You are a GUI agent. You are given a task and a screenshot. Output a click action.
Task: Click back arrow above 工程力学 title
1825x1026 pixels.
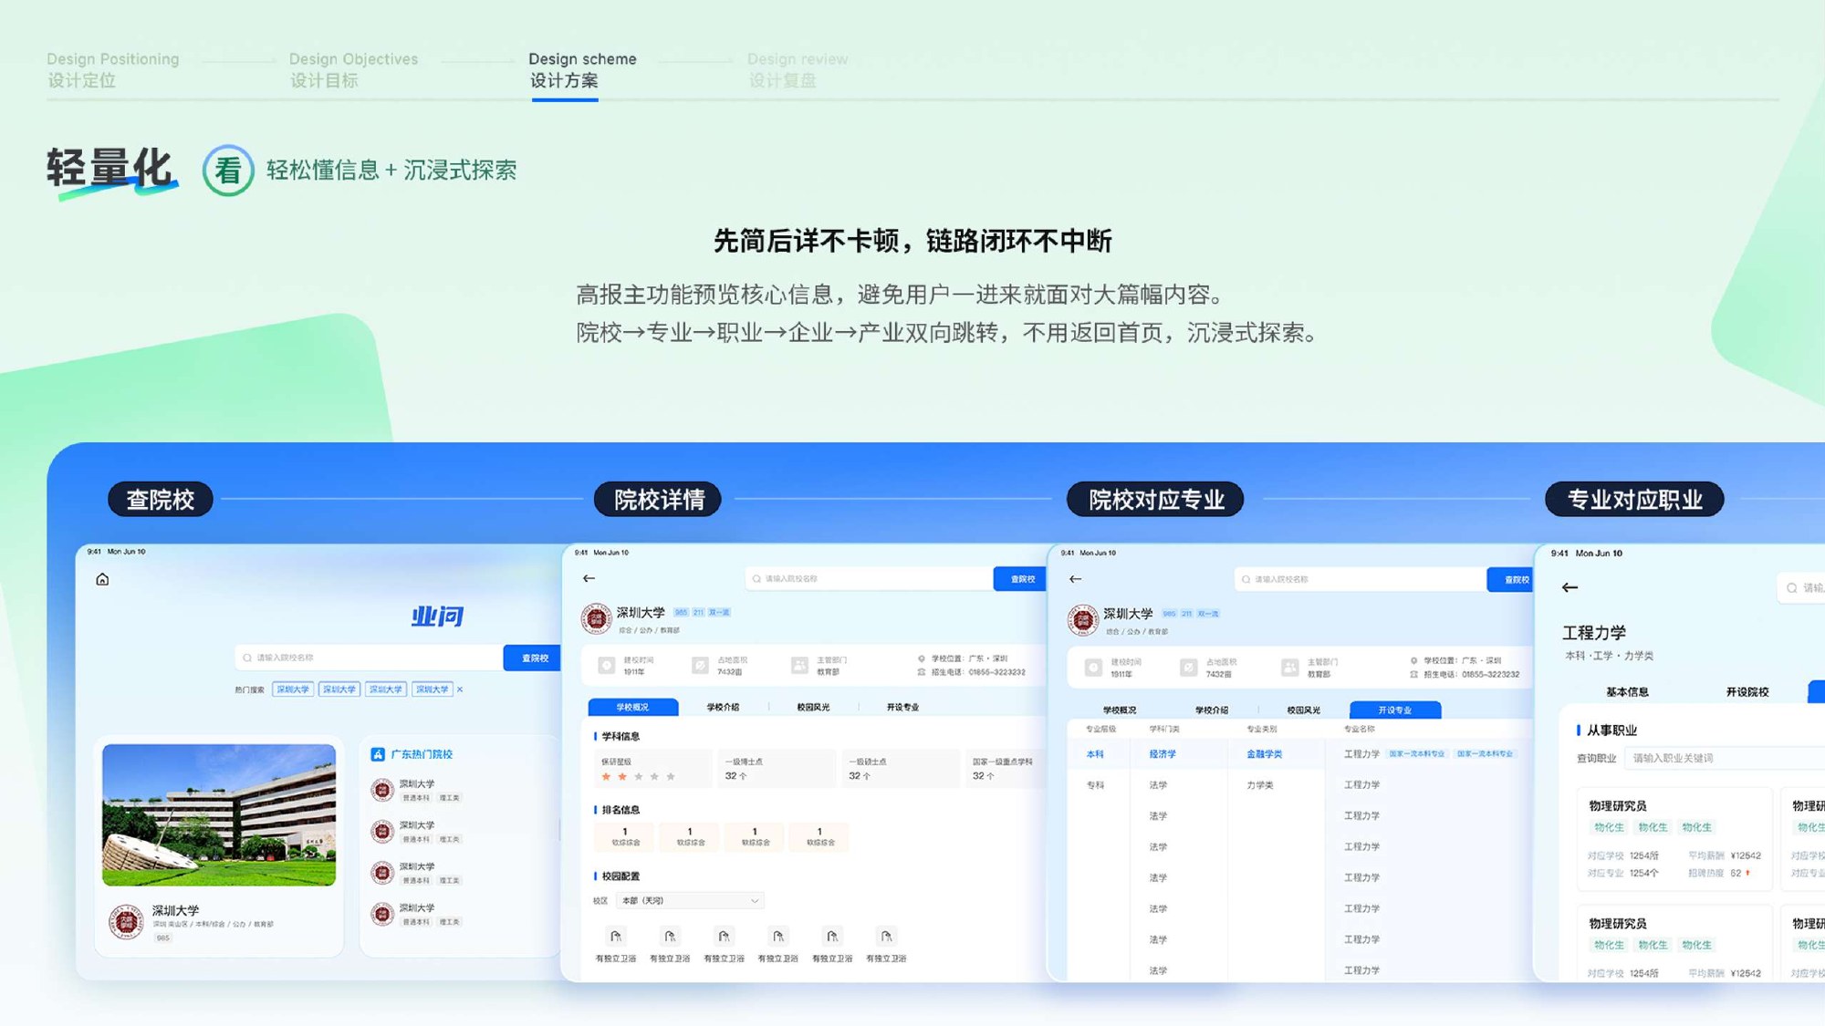[x=1569, y=587]
